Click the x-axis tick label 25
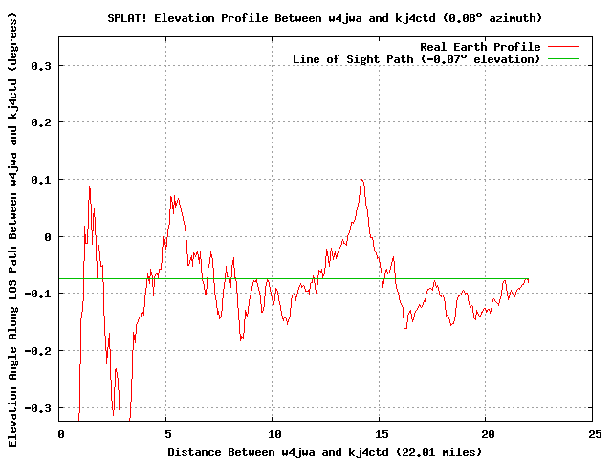612x459 pixels. (x=595, y=434)
